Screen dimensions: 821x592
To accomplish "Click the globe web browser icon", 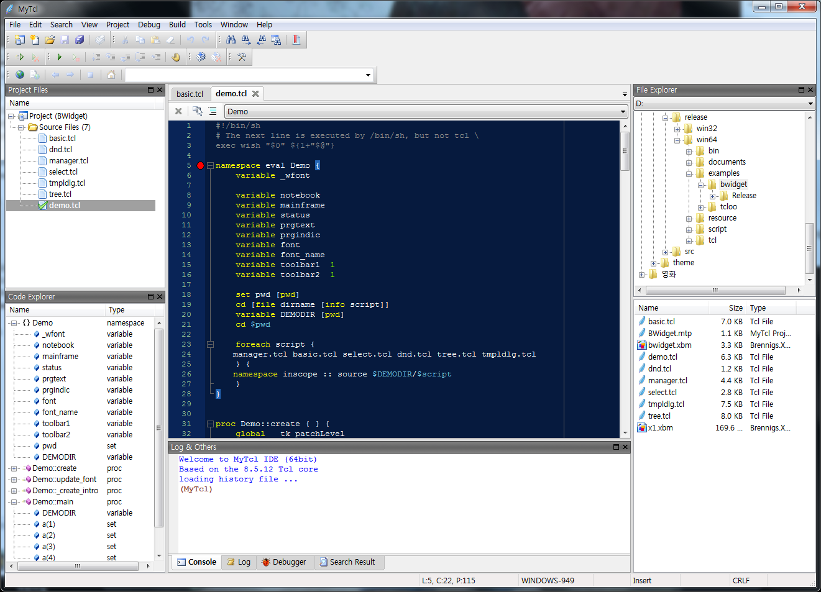I will (x=20, y=75).
